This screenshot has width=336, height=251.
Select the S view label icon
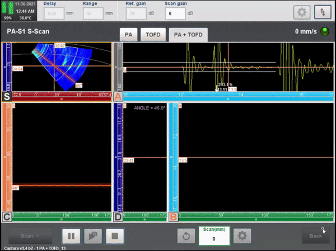coord(7,97)
